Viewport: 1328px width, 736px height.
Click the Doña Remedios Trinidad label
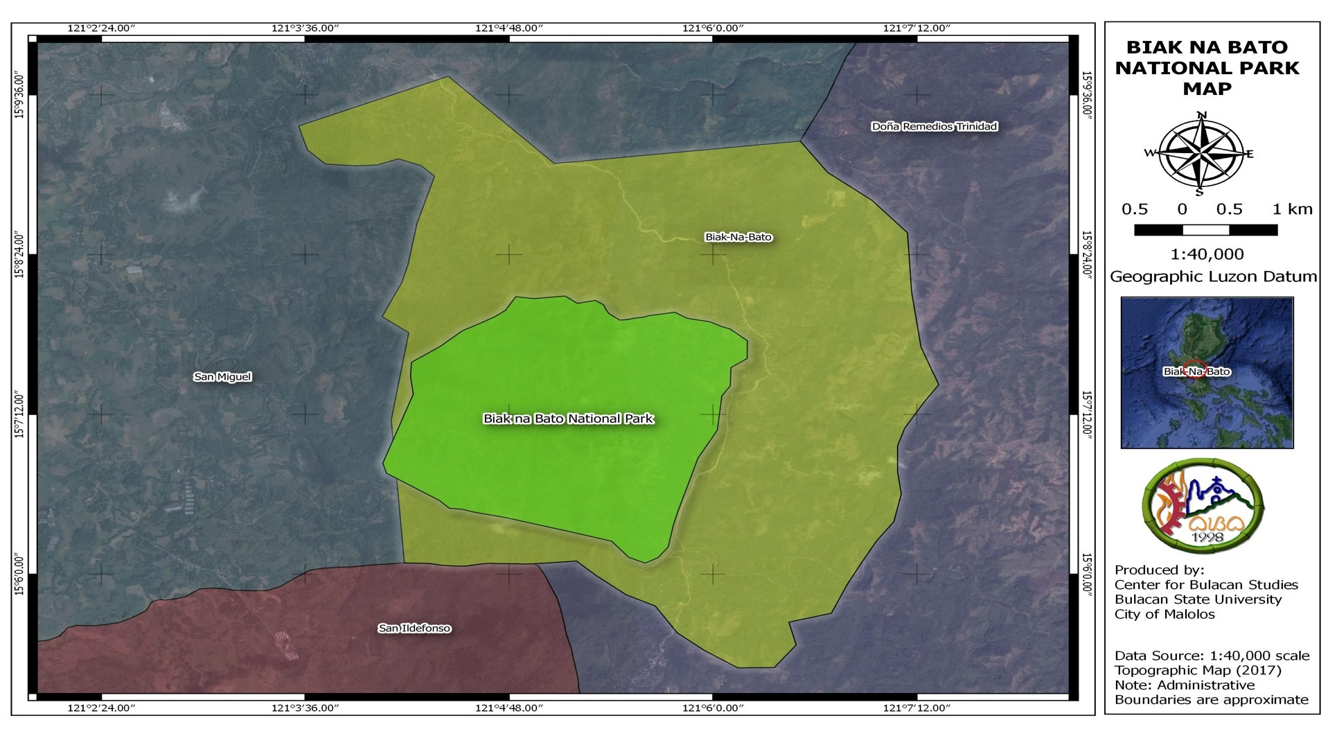click(x=934, y=126)
